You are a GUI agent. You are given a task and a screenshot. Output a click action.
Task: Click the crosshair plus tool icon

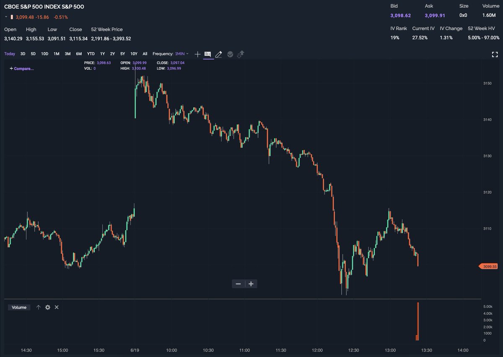coord(197,54)
